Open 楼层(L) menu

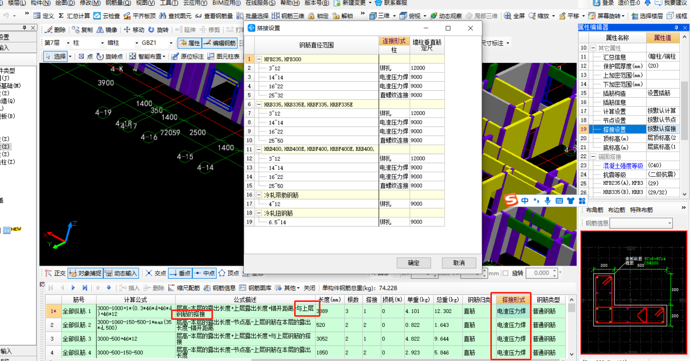point(17,3)
